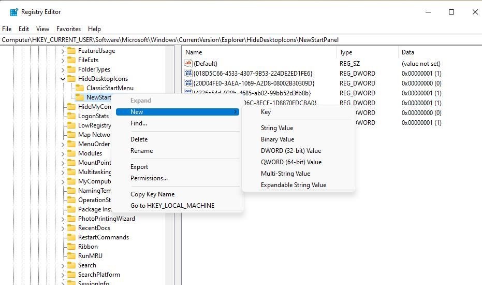The height and width of the screenshot is (285, 482).
Task: Click the registry path address bar
Action: click(241, 40)
